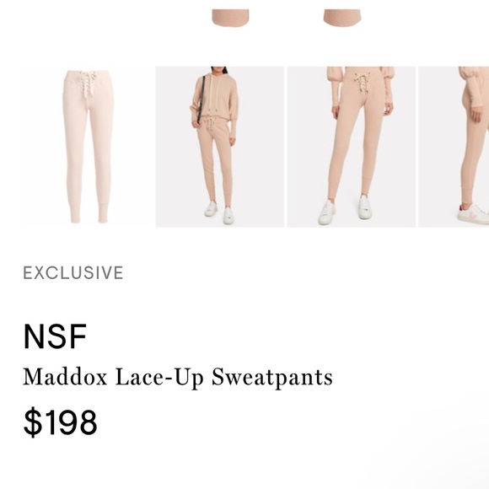Open the thumbnail of model wearing hoodie
489x489 pixels.
pyautogui.click(x=219, y=147)
